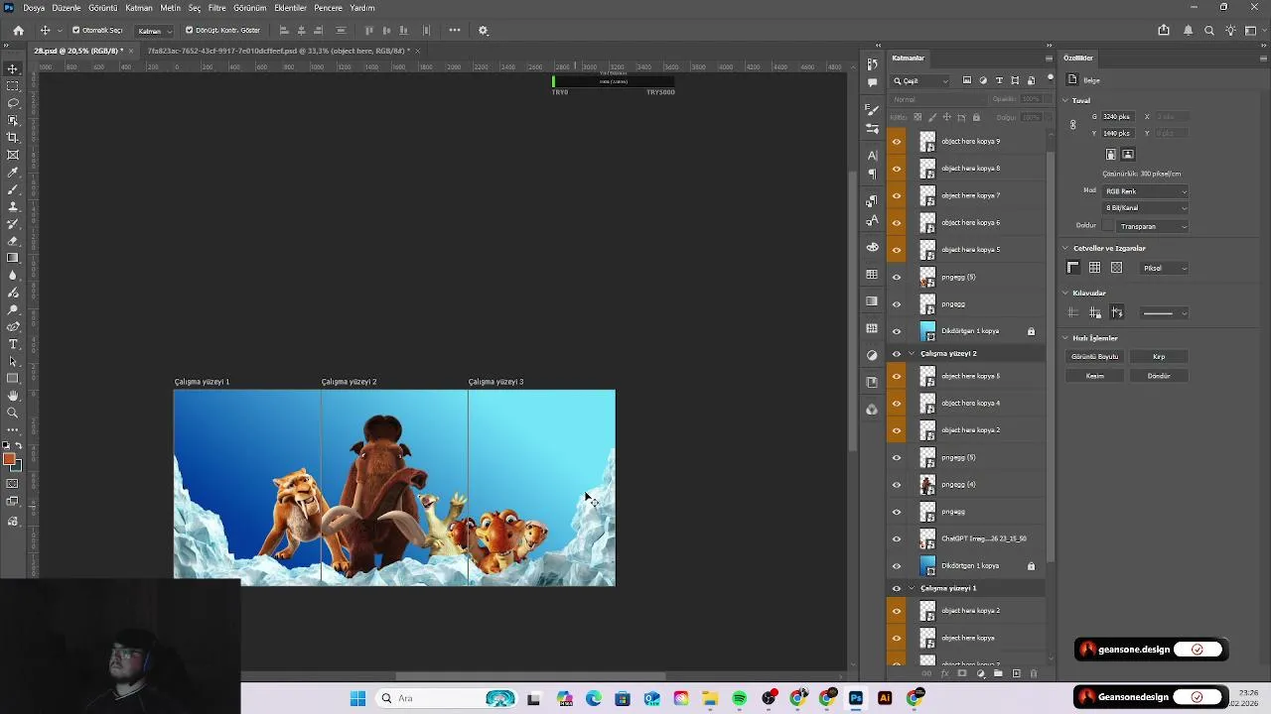Select the Eraser tool
The height and width of the screenshot is (714, 1271).
coord(13,241)
